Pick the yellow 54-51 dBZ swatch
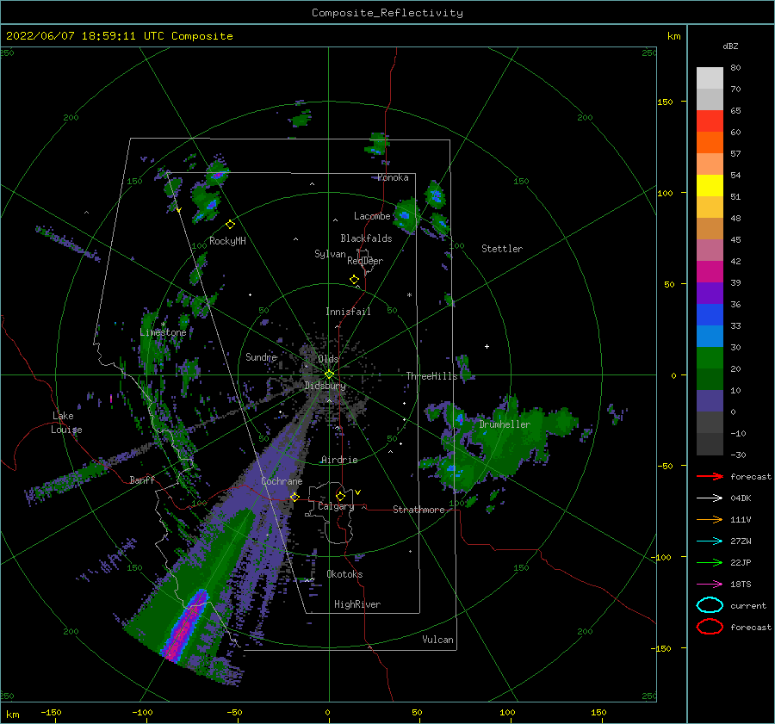This screenshot has width=775, height=724. pos(710,186)
